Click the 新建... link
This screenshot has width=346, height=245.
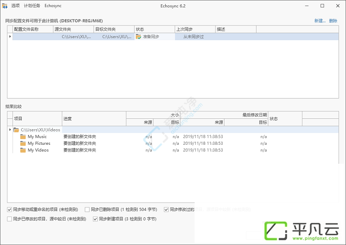coord(320,21)
